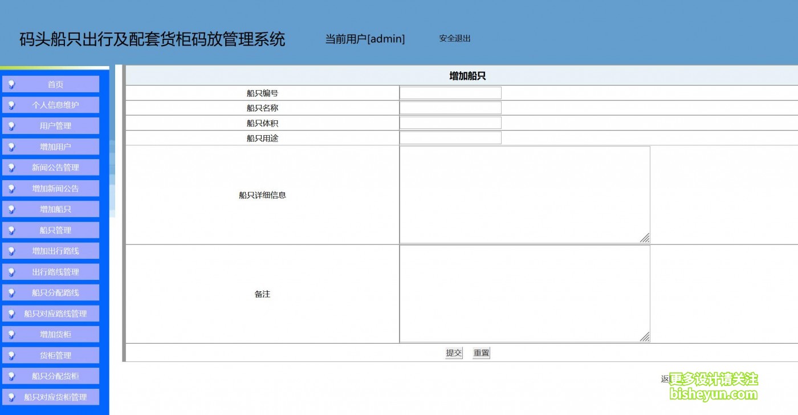Click the resize handle of 备注 textarea

click(x=645, y=337)
